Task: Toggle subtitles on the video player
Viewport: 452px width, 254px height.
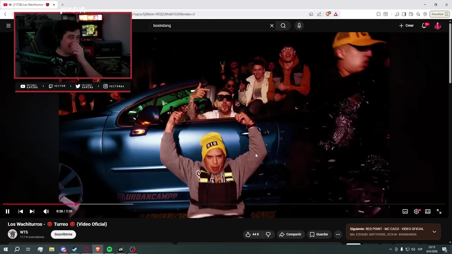Action: (x=405, y=211)
